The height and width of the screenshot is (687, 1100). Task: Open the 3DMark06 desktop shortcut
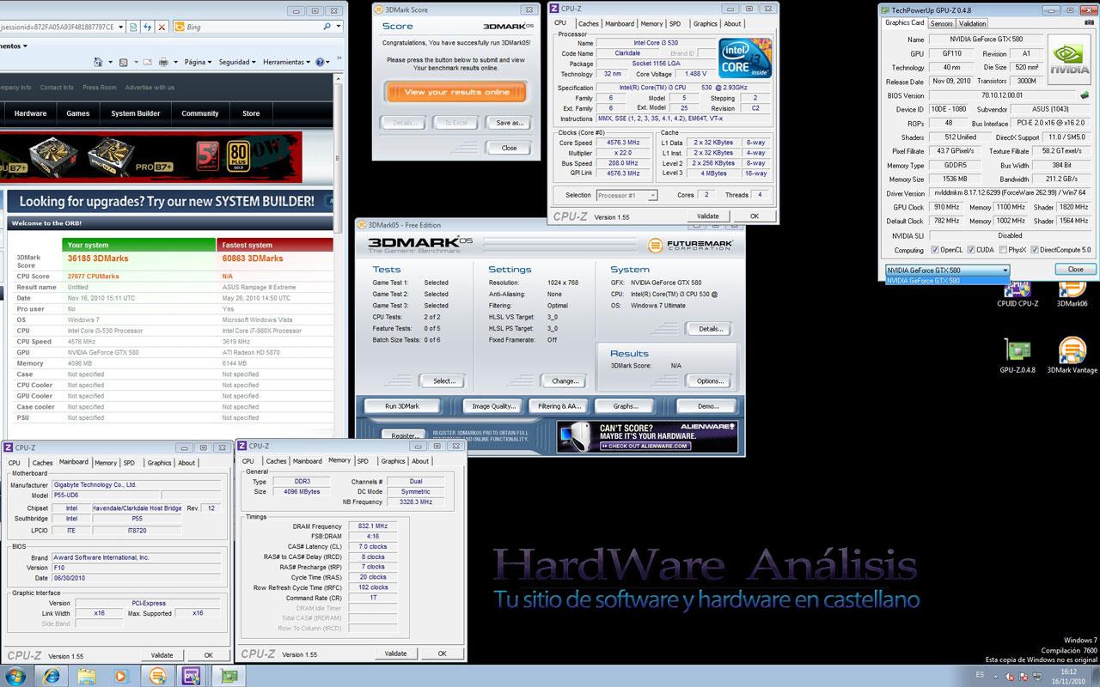tap(1072, 292)
